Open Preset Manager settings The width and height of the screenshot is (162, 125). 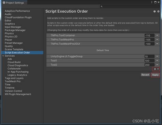pyautogui.click(x=14, y=43)
